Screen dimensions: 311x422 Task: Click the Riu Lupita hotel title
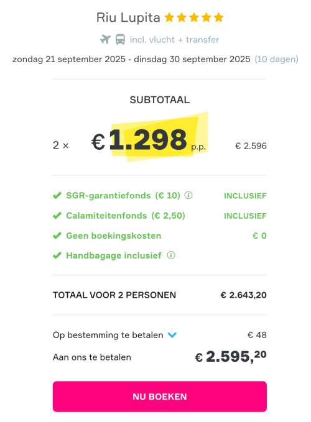pos(128,17)
